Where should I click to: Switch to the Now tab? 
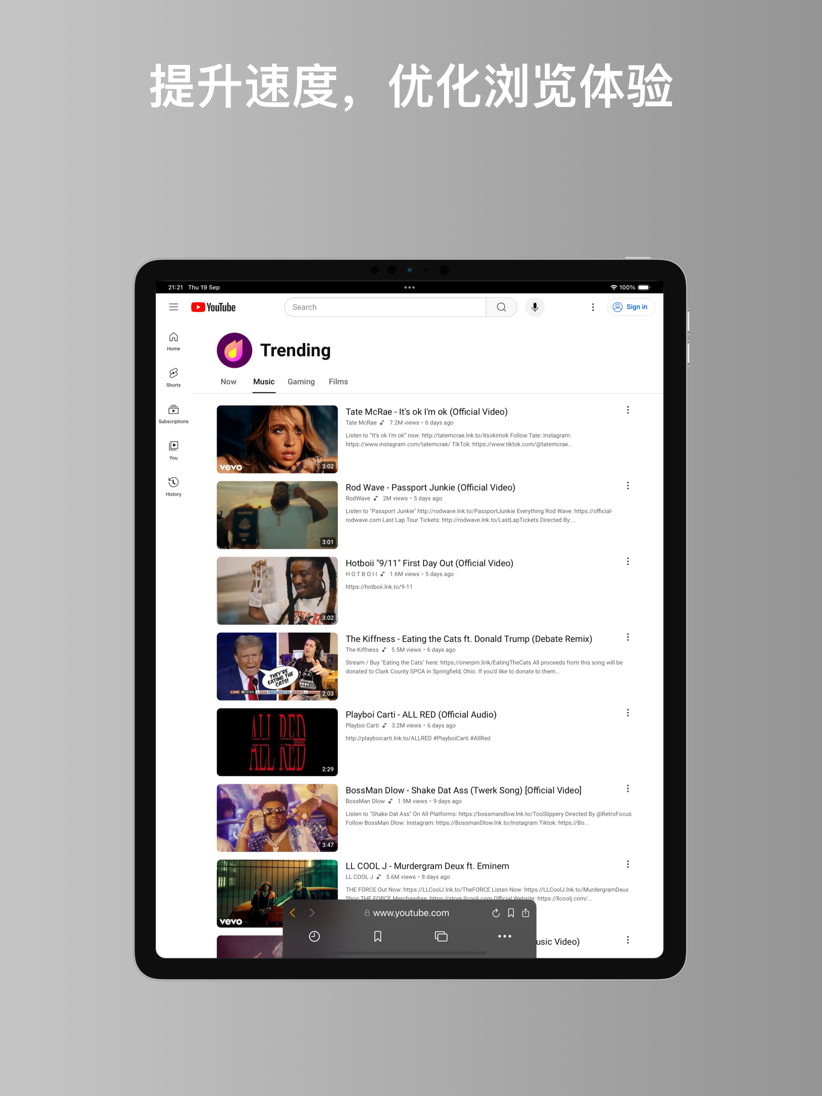(229, 382)
